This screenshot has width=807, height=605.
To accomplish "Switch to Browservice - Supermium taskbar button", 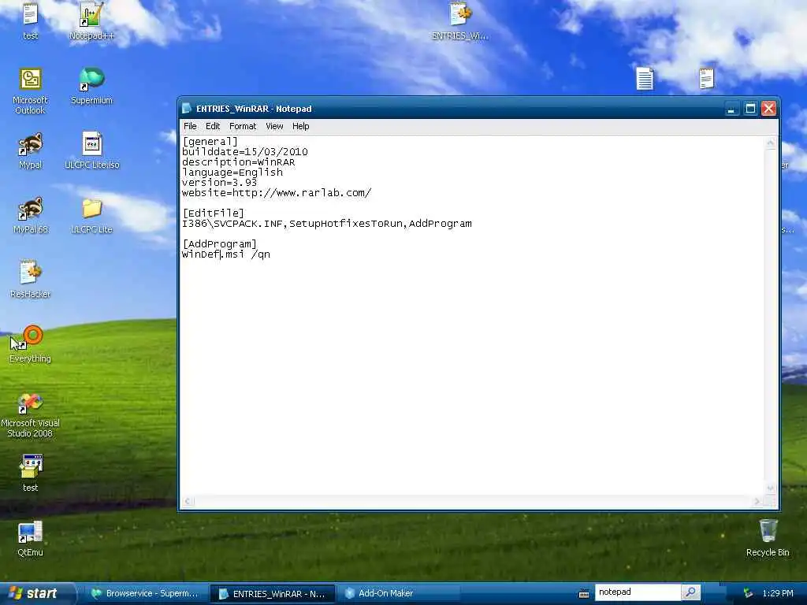I will point(145,593).
